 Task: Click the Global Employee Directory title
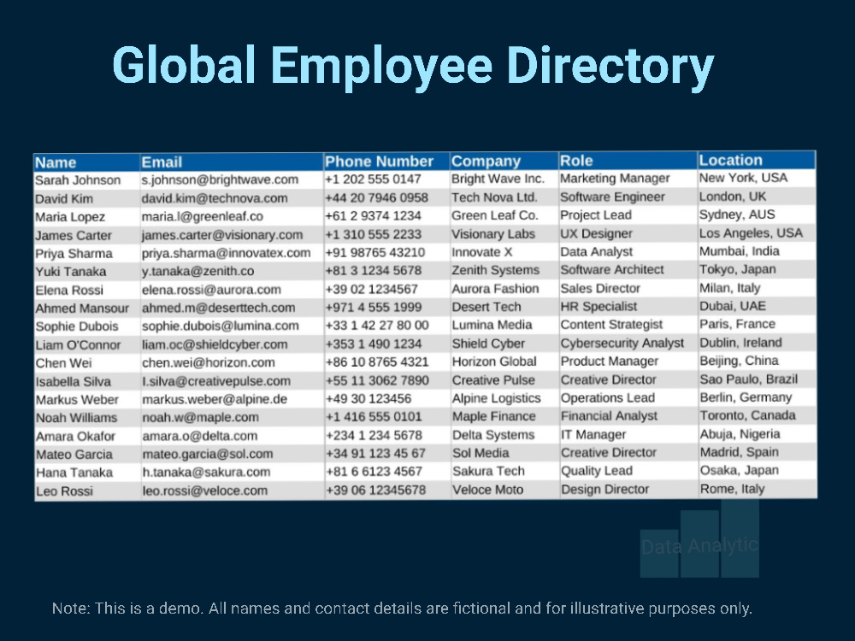(x=413, y=67)
